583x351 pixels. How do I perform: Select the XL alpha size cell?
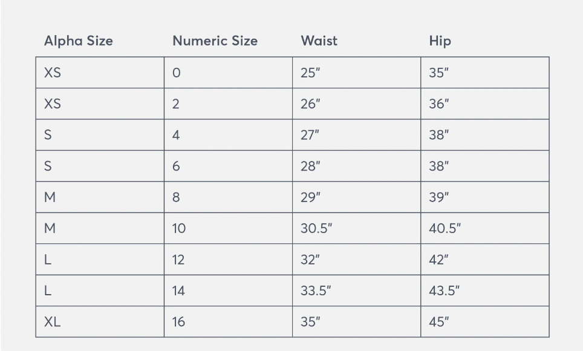(100, 321)
